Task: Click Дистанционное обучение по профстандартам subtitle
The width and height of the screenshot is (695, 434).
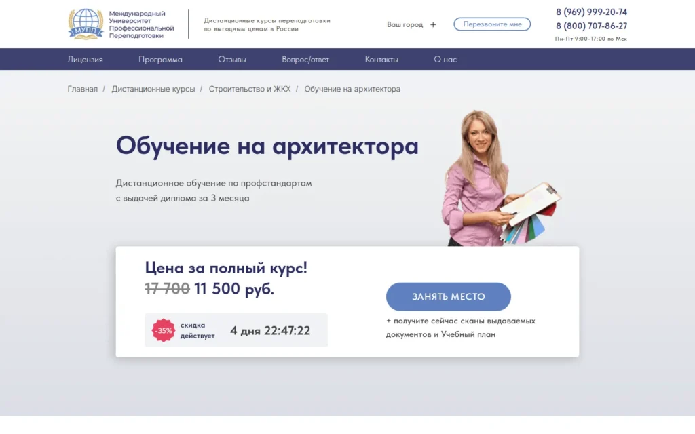Action: pos(214,191)
